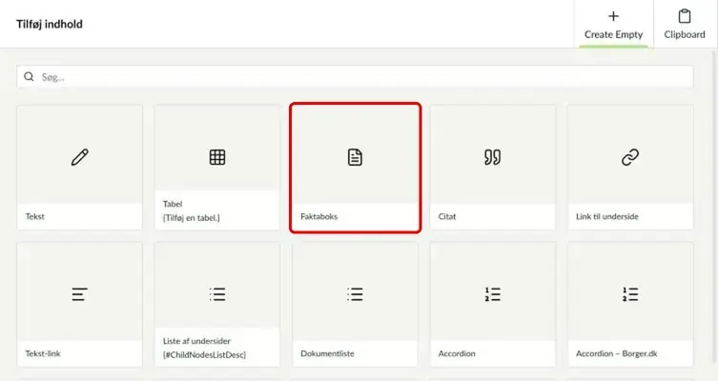Select the Tekst label

click(x=34, y=216)
